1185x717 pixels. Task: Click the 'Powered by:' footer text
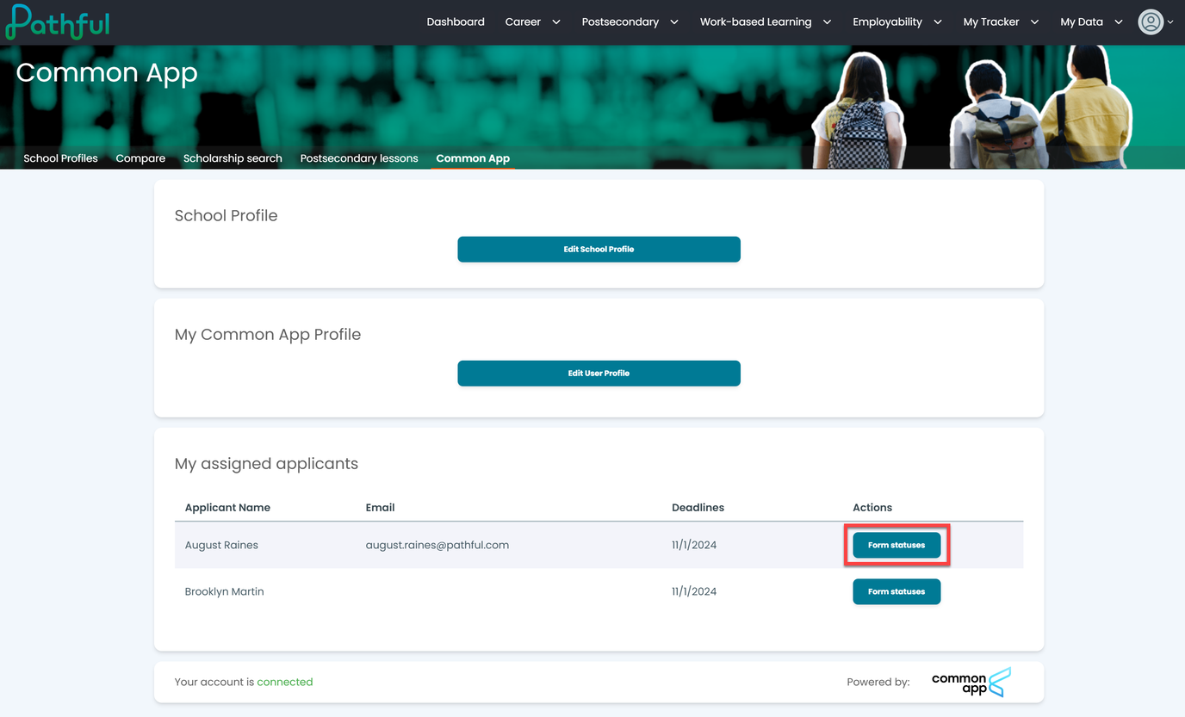coord(878,682)
